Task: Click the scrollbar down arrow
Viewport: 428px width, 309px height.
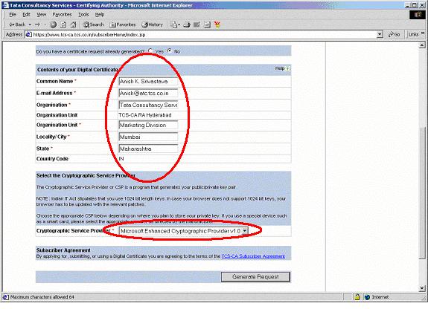Action: tap(422, 288)
